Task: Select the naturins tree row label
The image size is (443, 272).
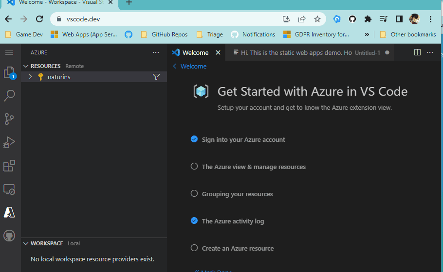Action: point(59,77)
